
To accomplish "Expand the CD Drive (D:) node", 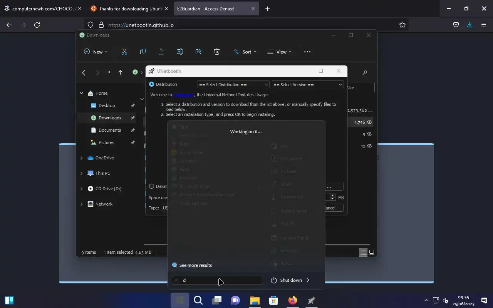I will (81, 189).
